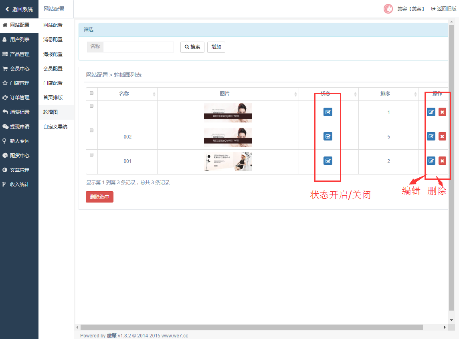Delete carousel item 002
The width and height of the screenshot is (459, 339).
pos(442,136)
